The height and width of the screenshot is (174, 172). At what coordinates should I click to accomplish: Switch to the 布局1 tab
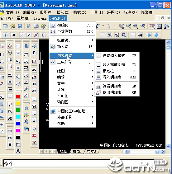[x=77, y=151]
